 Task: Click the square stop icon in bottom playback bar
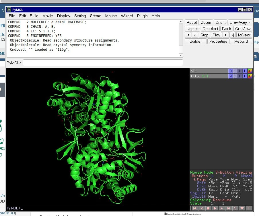pyautogui.click(x=209, y=208)
